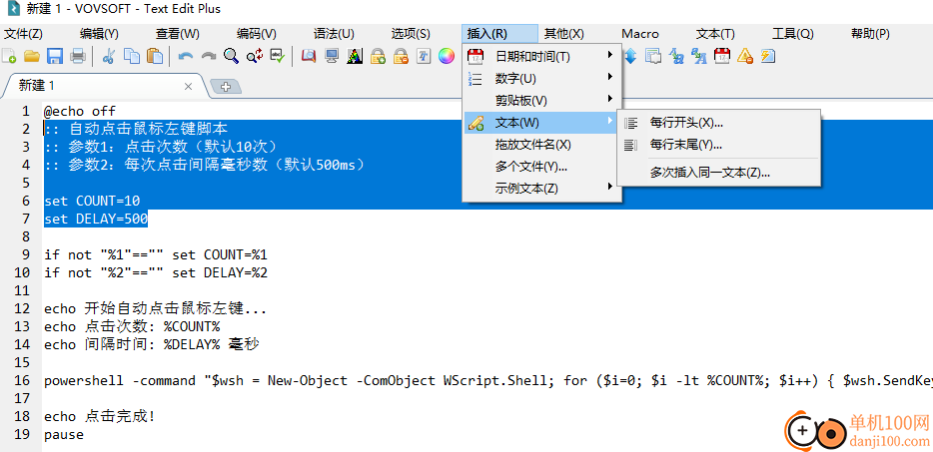
Task: Choose 多次插入同一文本(Z)... submenu item
Action: coord(719,173)
